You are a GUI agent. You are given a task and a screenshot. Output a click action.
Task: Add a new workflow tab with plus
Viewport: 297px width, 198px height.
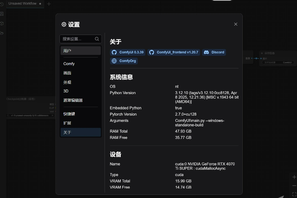49,4
